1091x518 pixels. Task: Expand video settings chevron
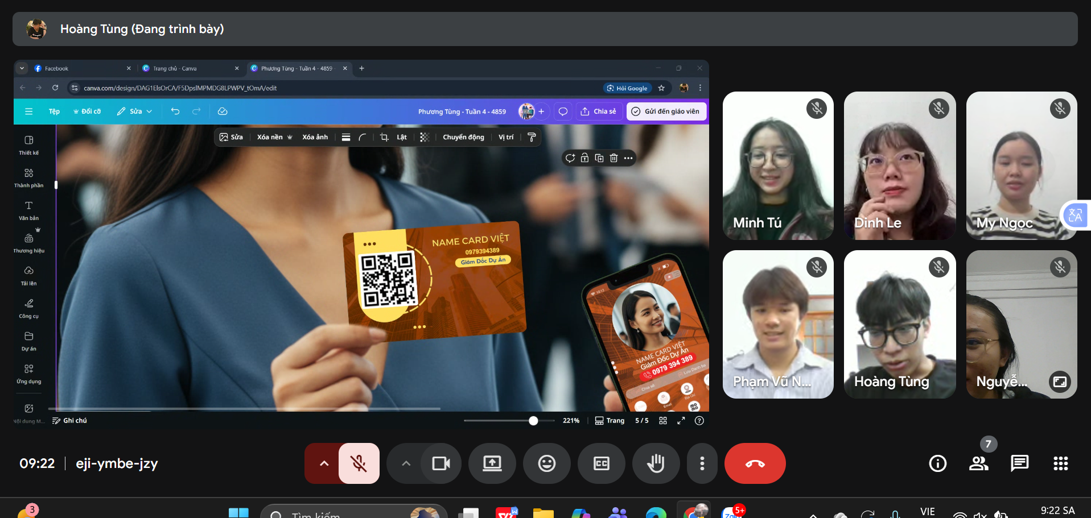coord(406,463)
